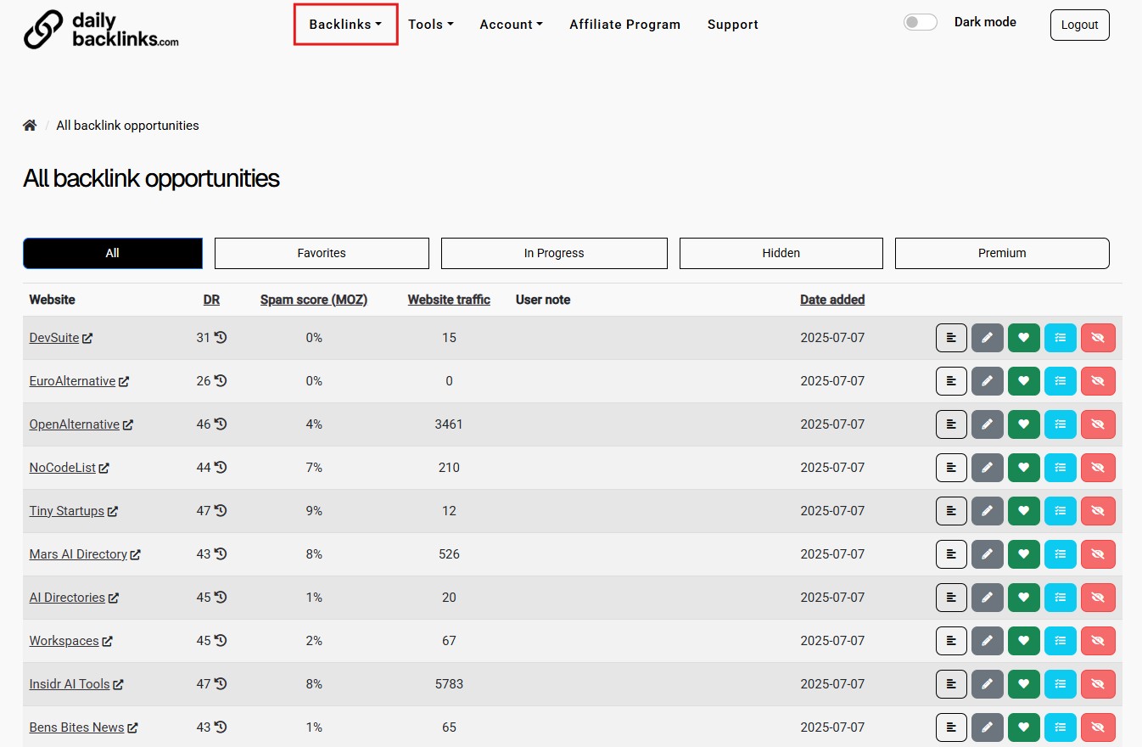Hide the DevSuite backlink
Image resolution: width=1142 pixels, height=747 pixels.
[1098, 338]
